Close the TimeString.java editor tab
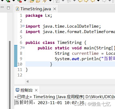 [x=55, y=9]
